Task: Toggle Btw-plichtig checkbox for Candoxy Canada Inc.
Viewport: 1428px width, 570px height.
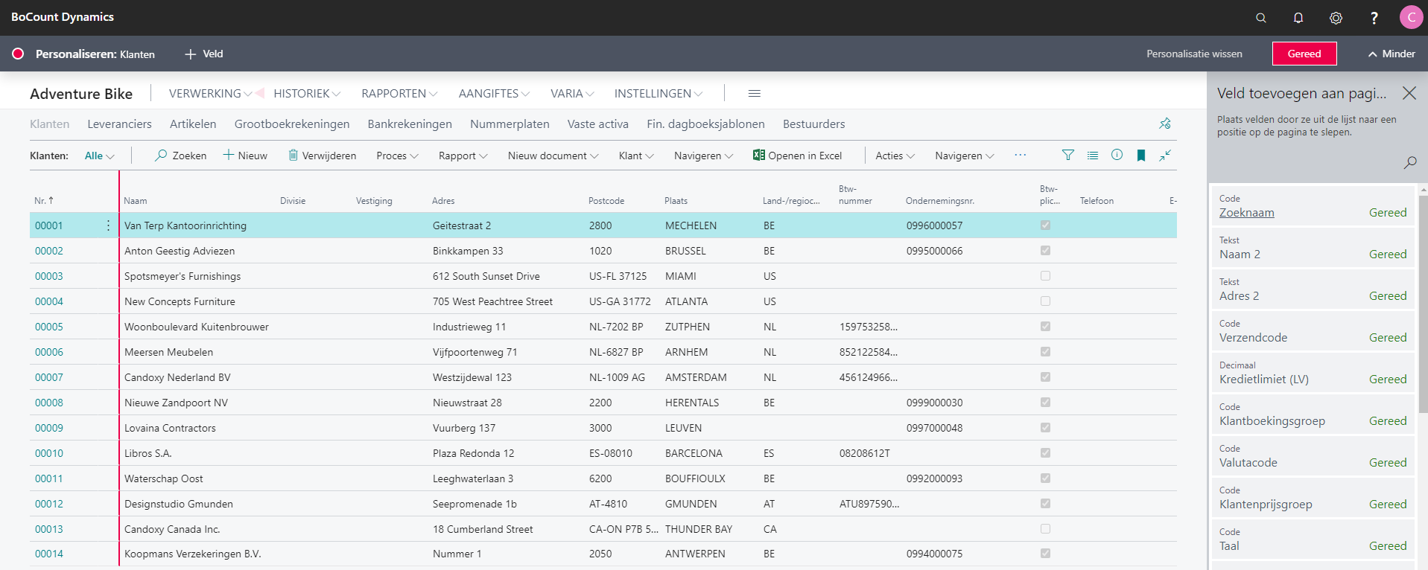Action: click(1046, 529)
